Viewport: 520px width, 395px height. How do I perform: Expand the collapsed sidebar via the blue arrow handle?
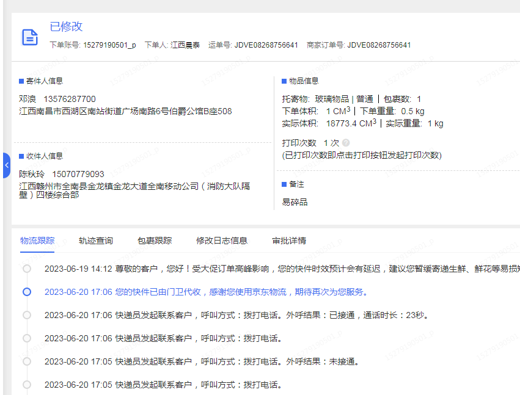pos(7,165)
